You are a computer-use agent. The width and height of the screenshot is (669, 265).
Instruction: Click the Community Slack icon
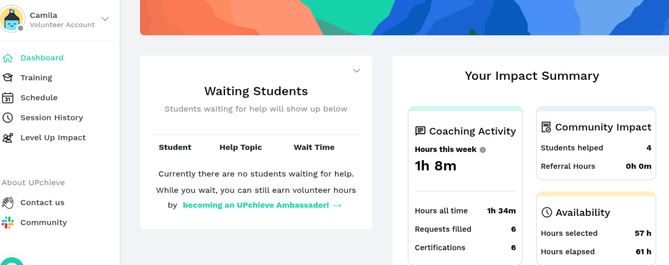pos(7,223)
